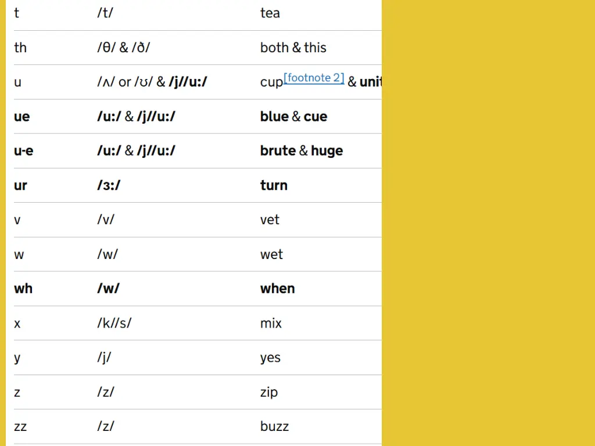Click the example word 'wet'

coord(272,254)
